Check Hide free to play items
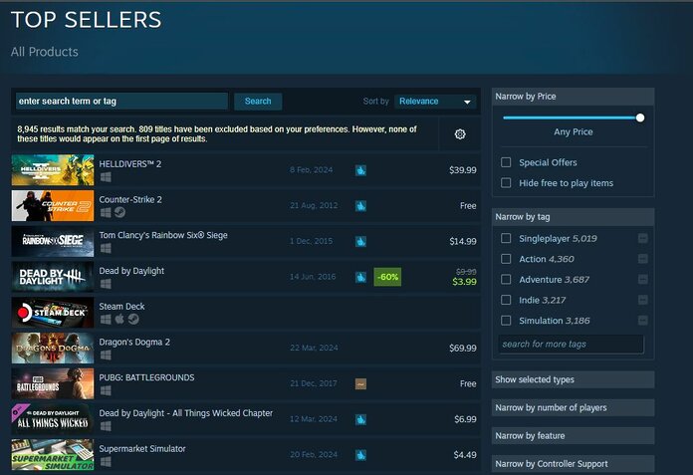The image size is (693, 475). pyautogui.click(x=506, y=183)
